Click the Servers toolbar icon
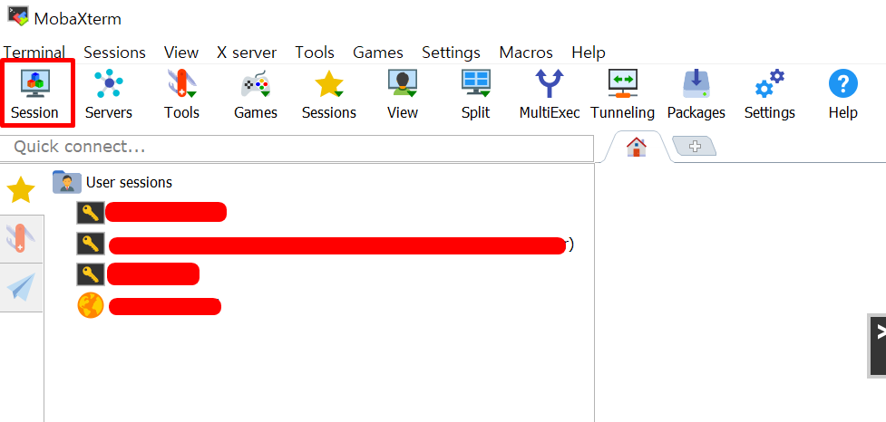The image size is (886, 422). tap(109, 93)
